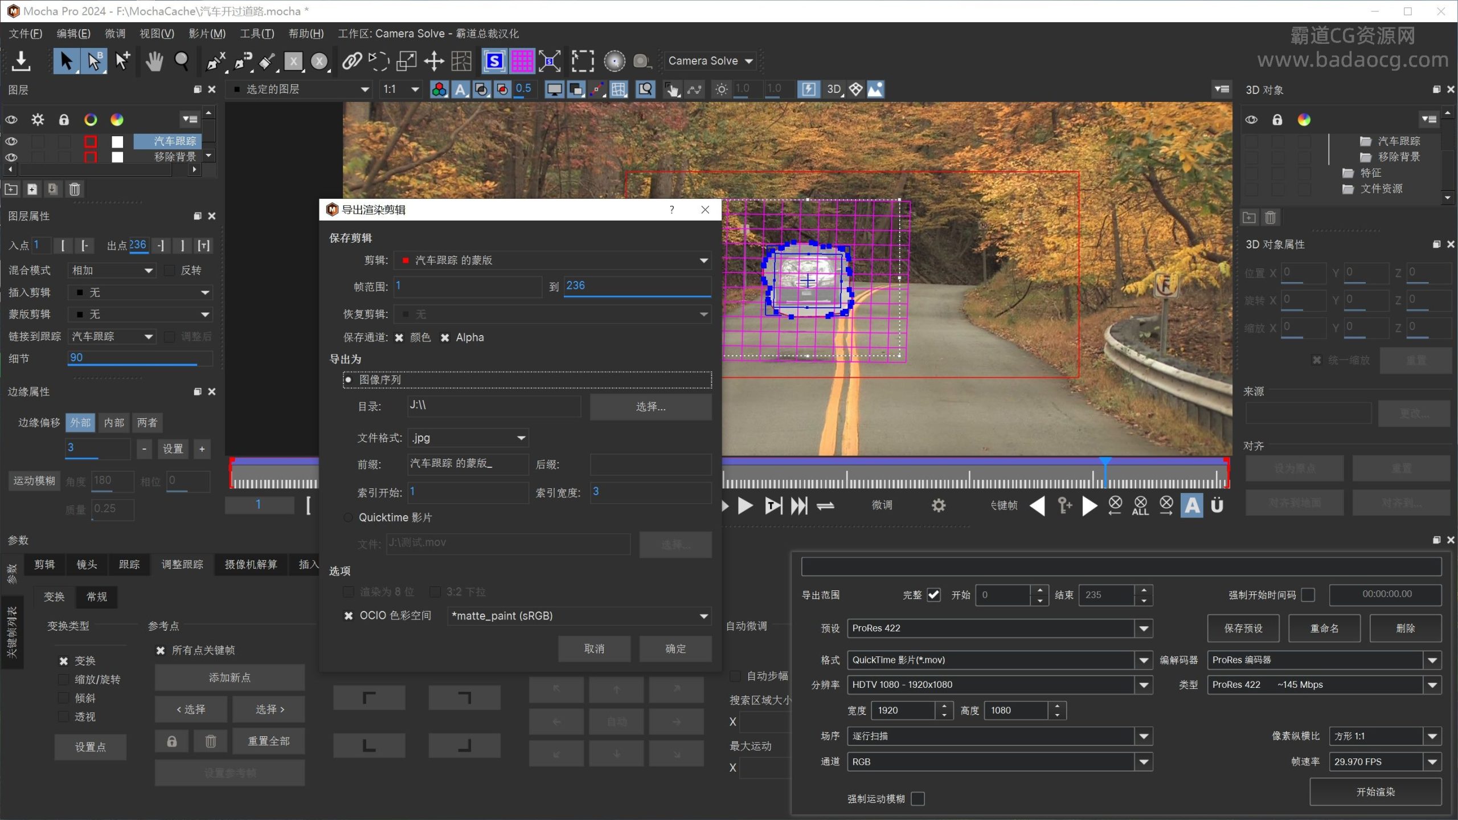Toggle the OCIO 色彩空间 checkbox
The image size is (1458, 820).
coord(349,616)
